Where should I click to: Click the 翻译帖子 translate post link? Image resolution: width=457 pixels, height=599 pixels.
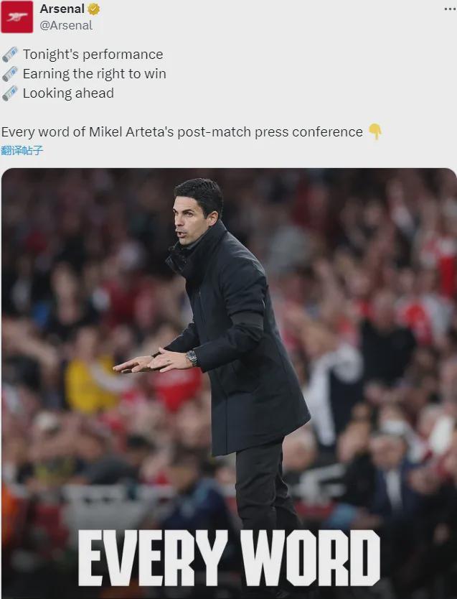(x=22, y=150)
